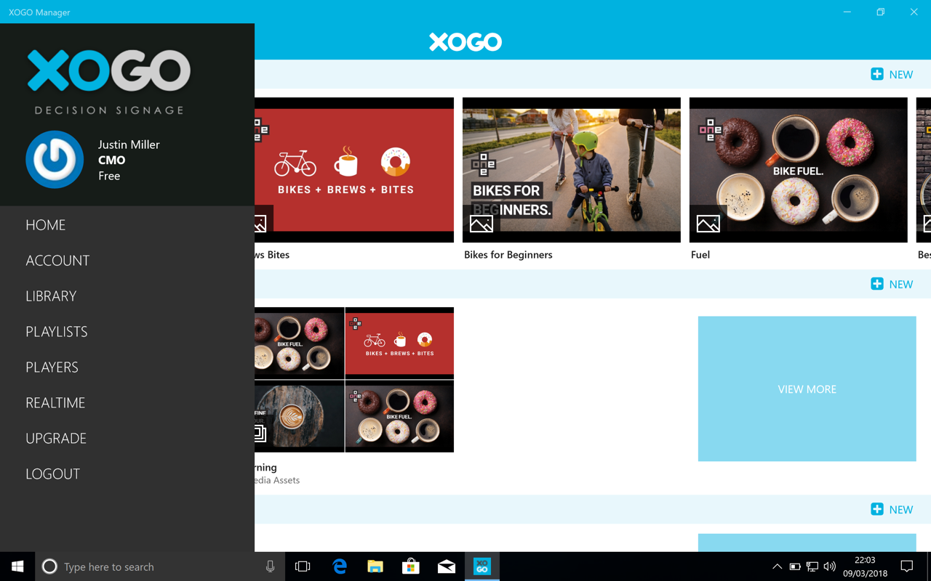Open the ACCOUNT menu item
The height and width of the screenshot is (581, 931).
point(57,261)
